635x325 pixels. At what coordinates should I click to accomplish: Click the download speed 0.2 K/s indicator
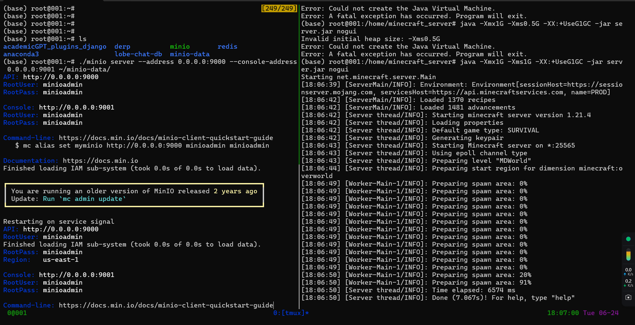(628, 283)
